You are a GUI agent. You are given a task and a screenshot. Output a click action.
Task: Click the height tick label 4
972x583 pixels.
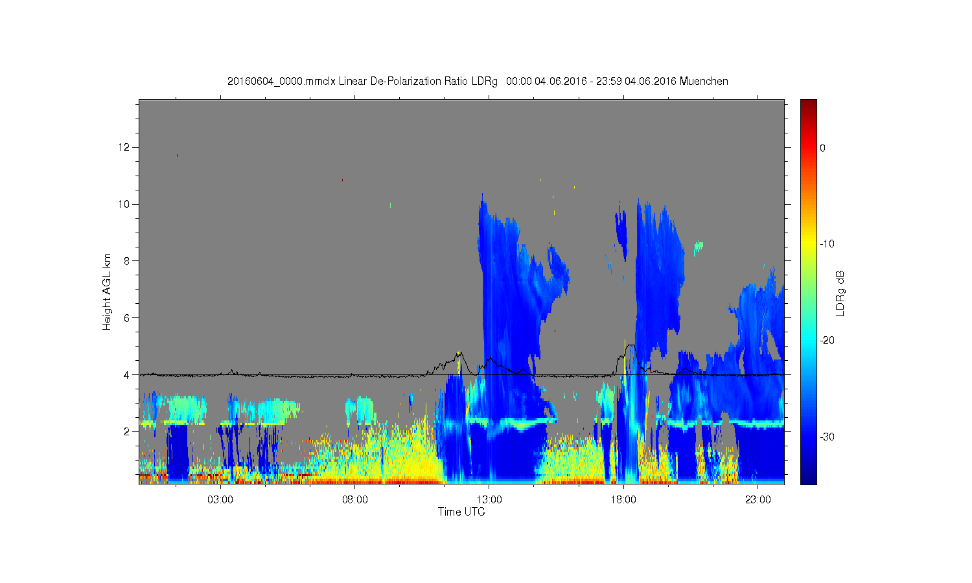pos(128,375)
